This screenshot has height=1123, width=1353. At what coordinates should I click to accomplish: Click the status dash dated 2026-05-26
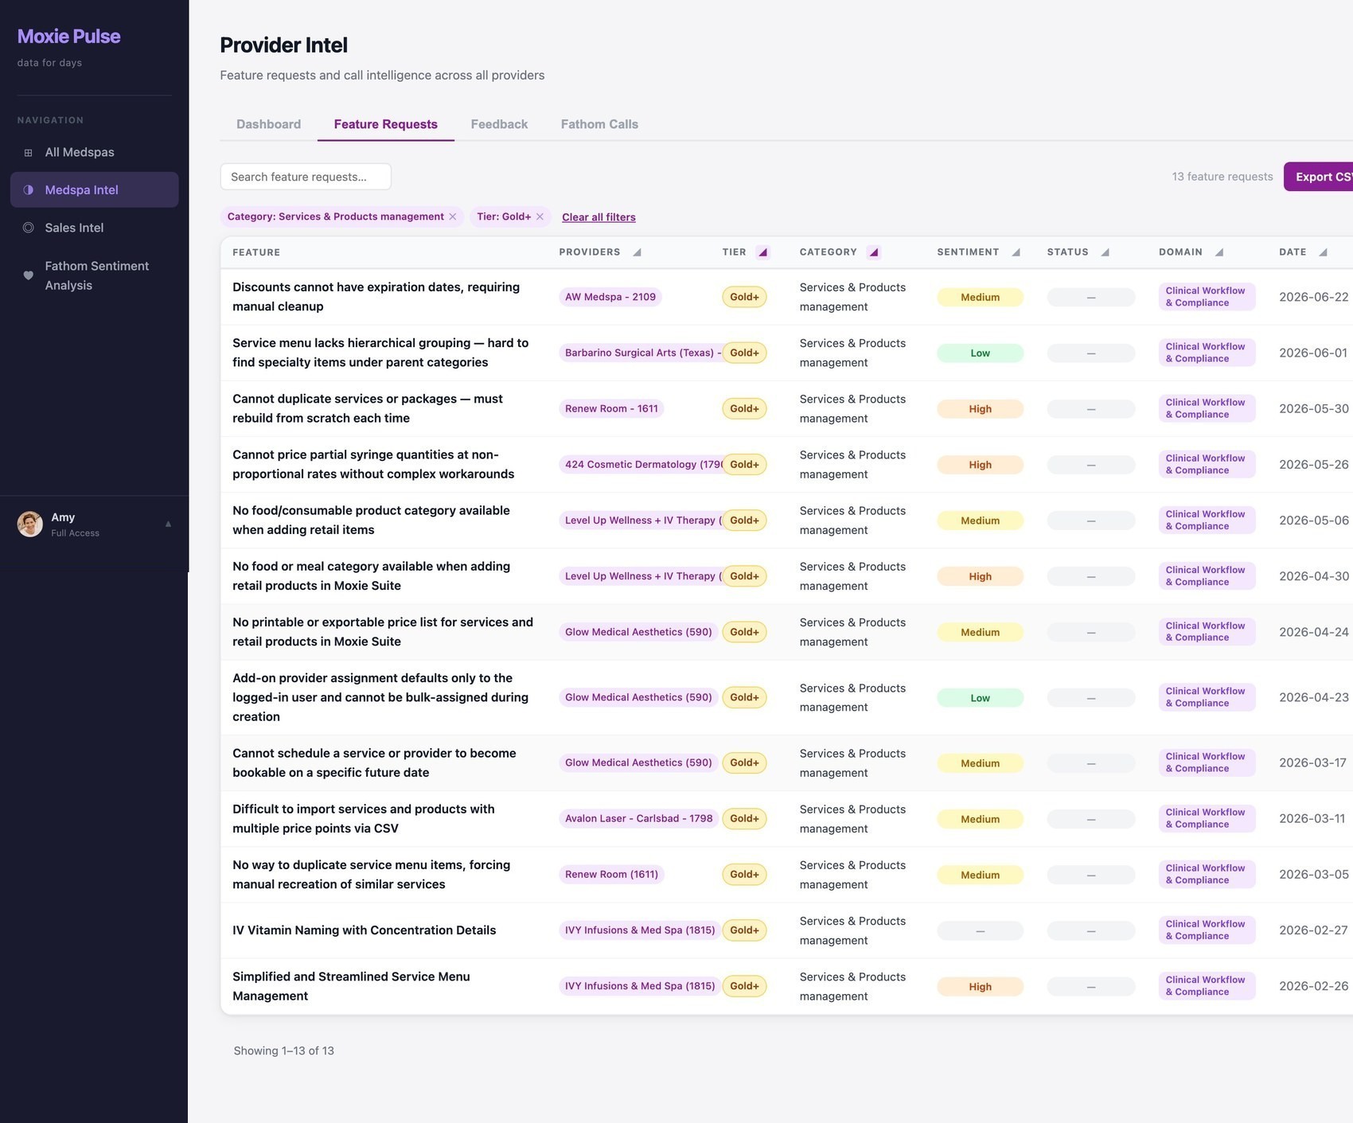1091,464
